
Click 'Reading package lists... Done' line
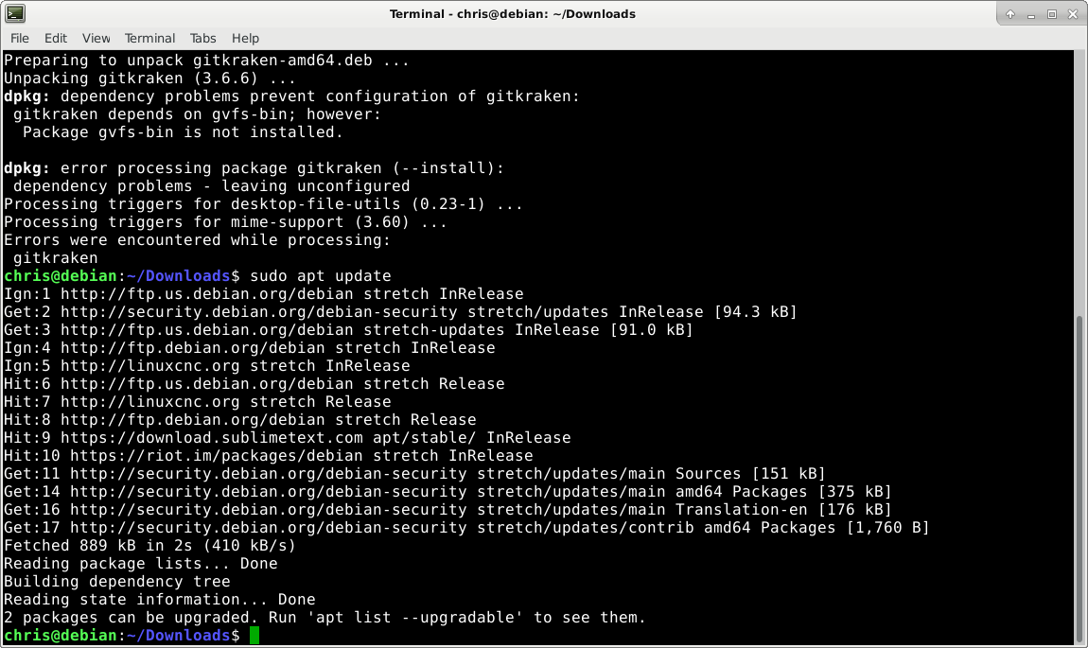140,564
